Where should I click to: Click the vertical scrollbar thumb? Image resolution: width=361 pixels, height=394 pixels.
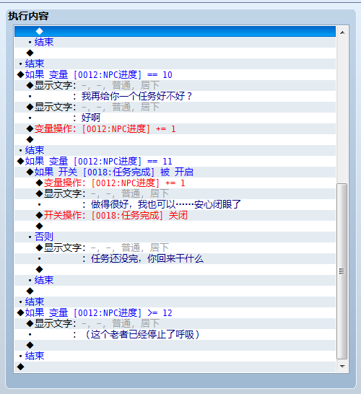[342, 271]
